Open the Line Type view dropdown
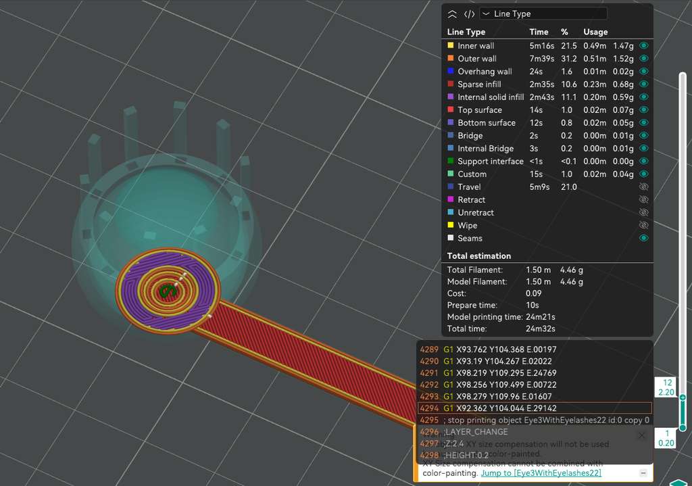This screenshot has width=692, height=486. [543, 14]
